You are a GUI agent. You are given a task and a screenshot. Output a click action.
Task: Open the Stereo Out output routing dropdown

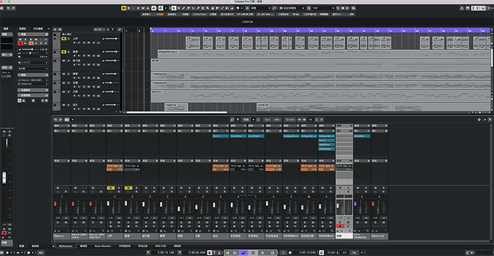[33, 84]
